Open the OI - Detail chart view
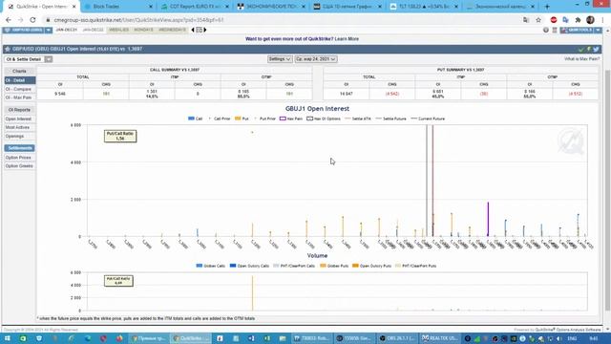 click(x=20, y=80)
